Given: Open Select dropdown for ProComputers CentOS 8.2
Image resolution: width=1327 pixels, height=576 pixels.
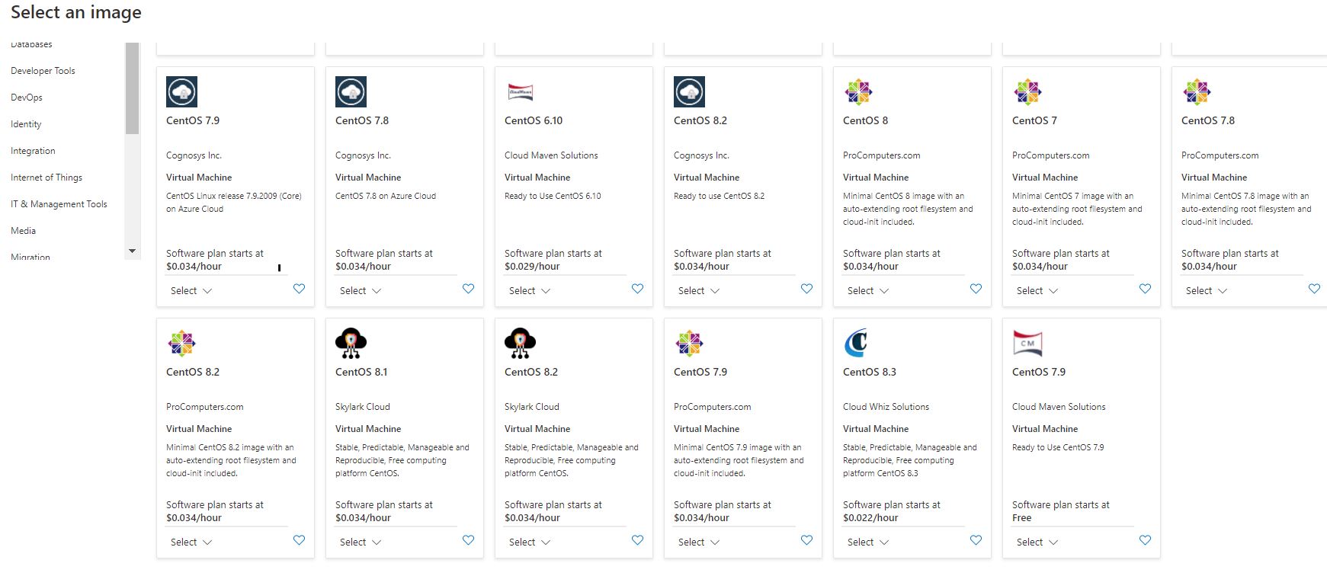Looking at the screenshot, I should click(191, 542).
